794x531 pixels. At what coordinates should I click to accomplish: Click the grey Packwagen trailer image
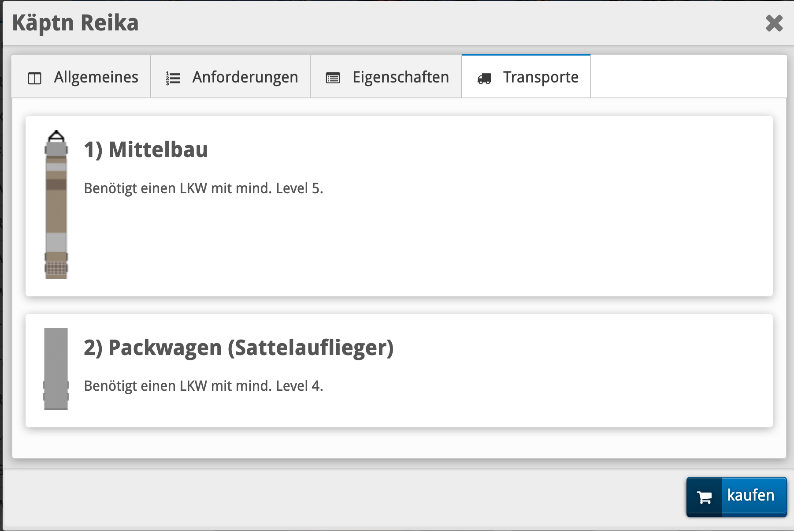tap(56, 369)
